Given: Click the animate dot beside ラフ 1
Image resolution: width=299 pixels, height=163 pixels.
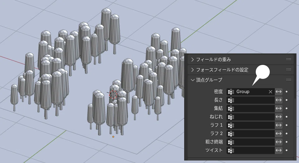Looking at the screenshot, I should point(287,125).
